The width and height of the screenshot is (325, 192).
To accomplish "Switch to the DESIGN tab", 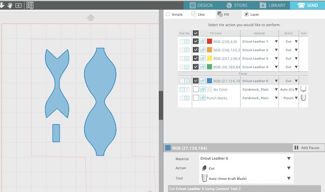I will (x=201, y=6).
